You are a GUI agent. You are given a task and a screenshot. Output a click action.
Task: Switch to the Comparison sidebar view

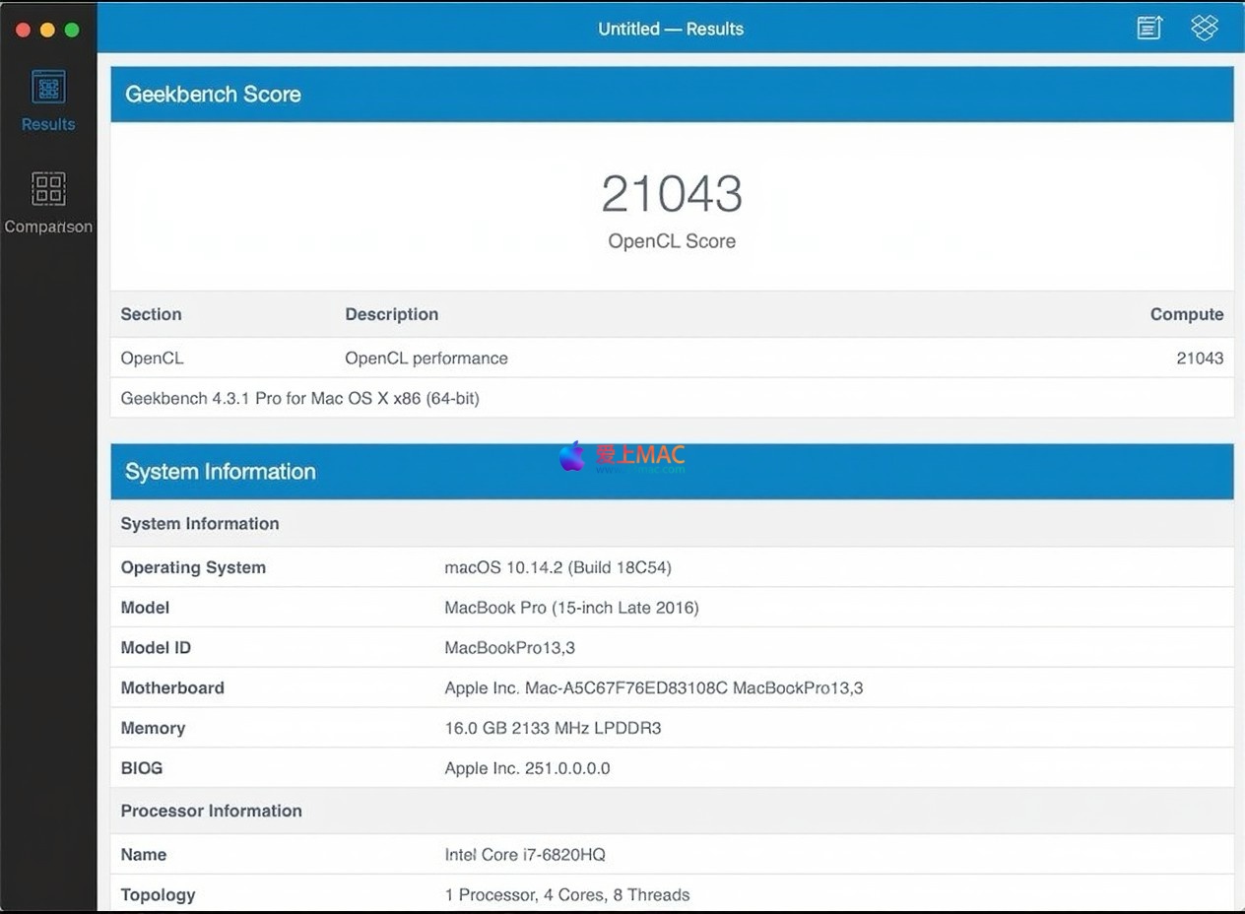48,203
